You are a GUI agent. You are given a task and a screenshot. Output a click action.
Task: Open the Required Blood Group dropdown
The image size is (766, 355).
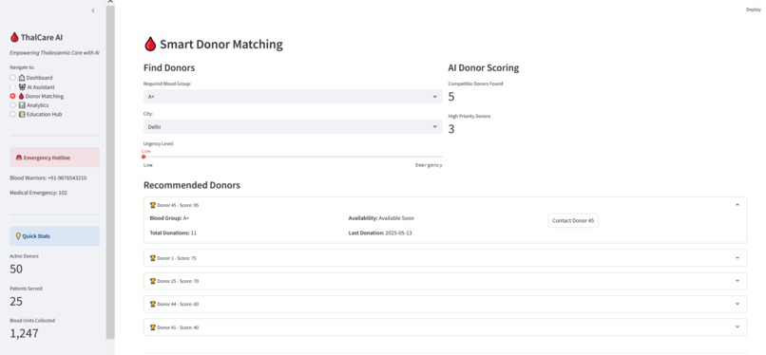293,97
